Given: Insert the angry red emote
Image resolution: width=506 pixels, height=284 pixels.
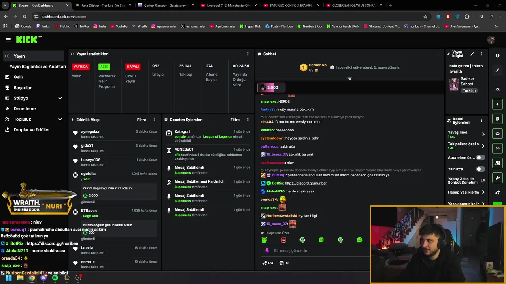Looking at the screenshot, I should [283, 240].
